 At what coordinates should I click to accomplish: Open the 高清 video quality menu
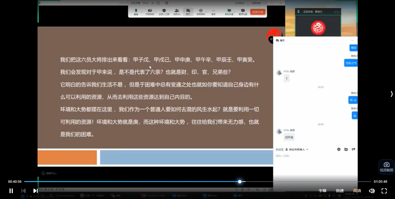(x=357, y=191)
